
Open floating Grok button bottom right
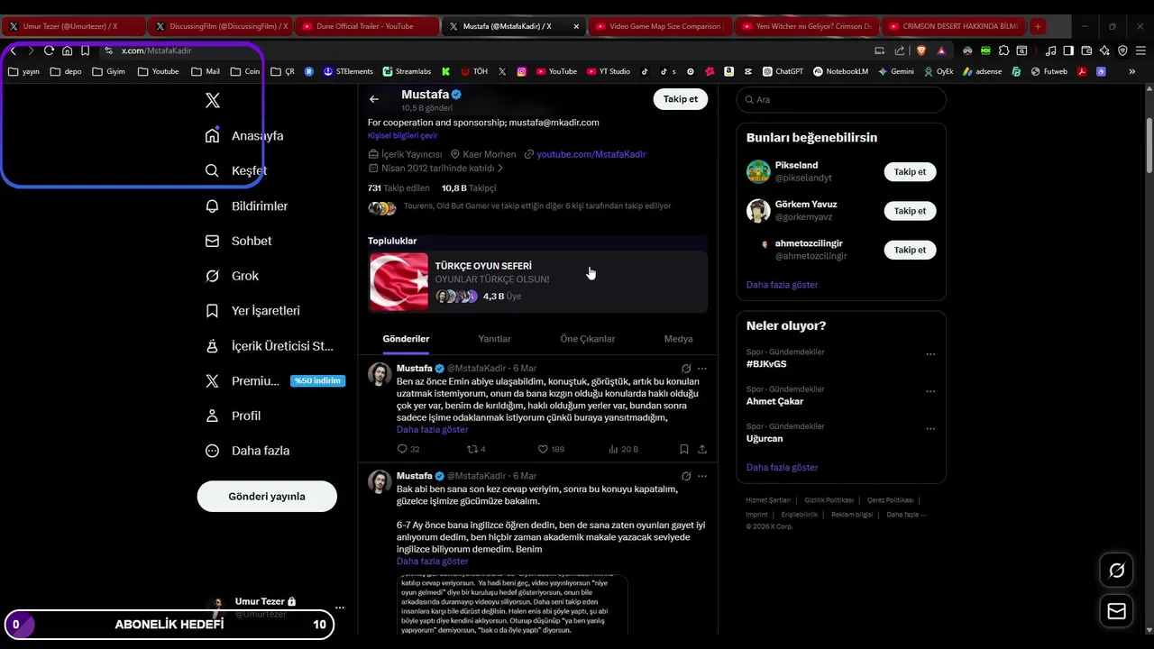tap(1116, 571)
